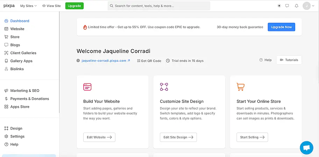Click the globe icon beside the site URL
Image resolution: width=319 pixels, height=157 pixels.
(x=78, y=60)
